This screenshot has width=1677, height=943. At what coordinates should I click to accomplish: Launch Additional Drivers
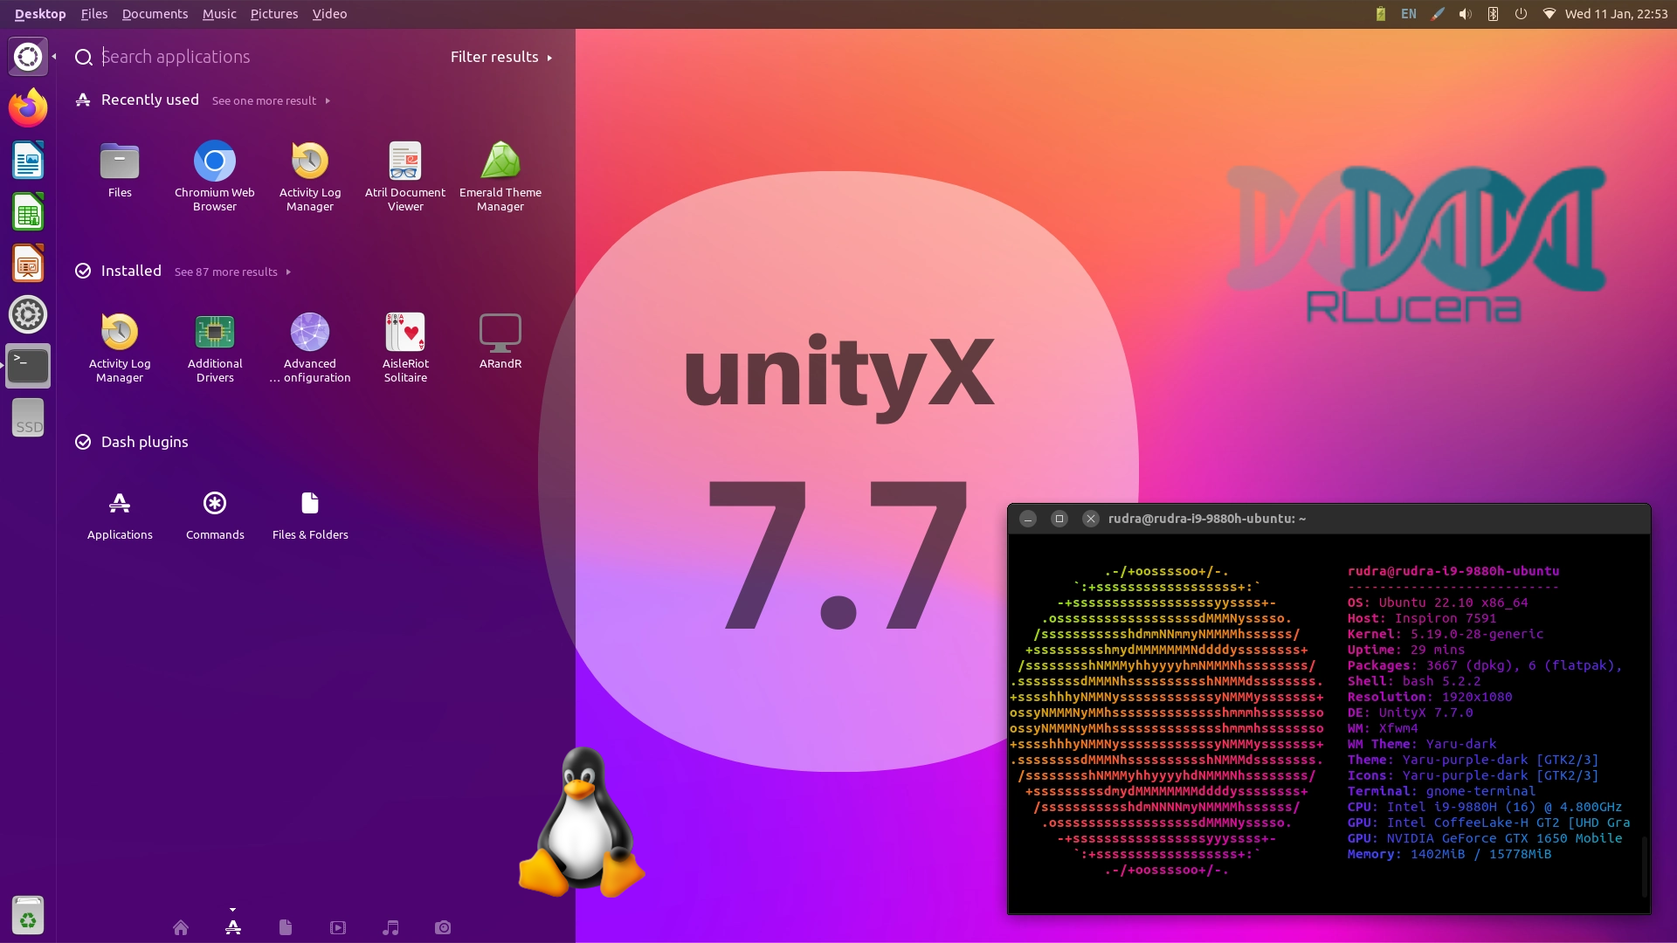tap(215, 347)
